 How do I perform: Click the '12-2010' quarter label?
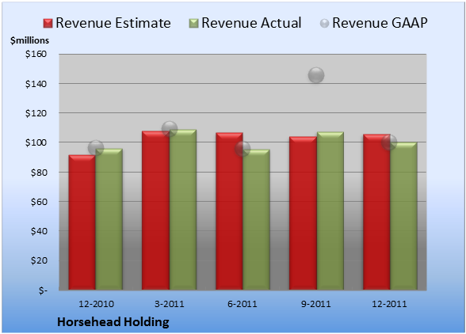pos(96,304)
